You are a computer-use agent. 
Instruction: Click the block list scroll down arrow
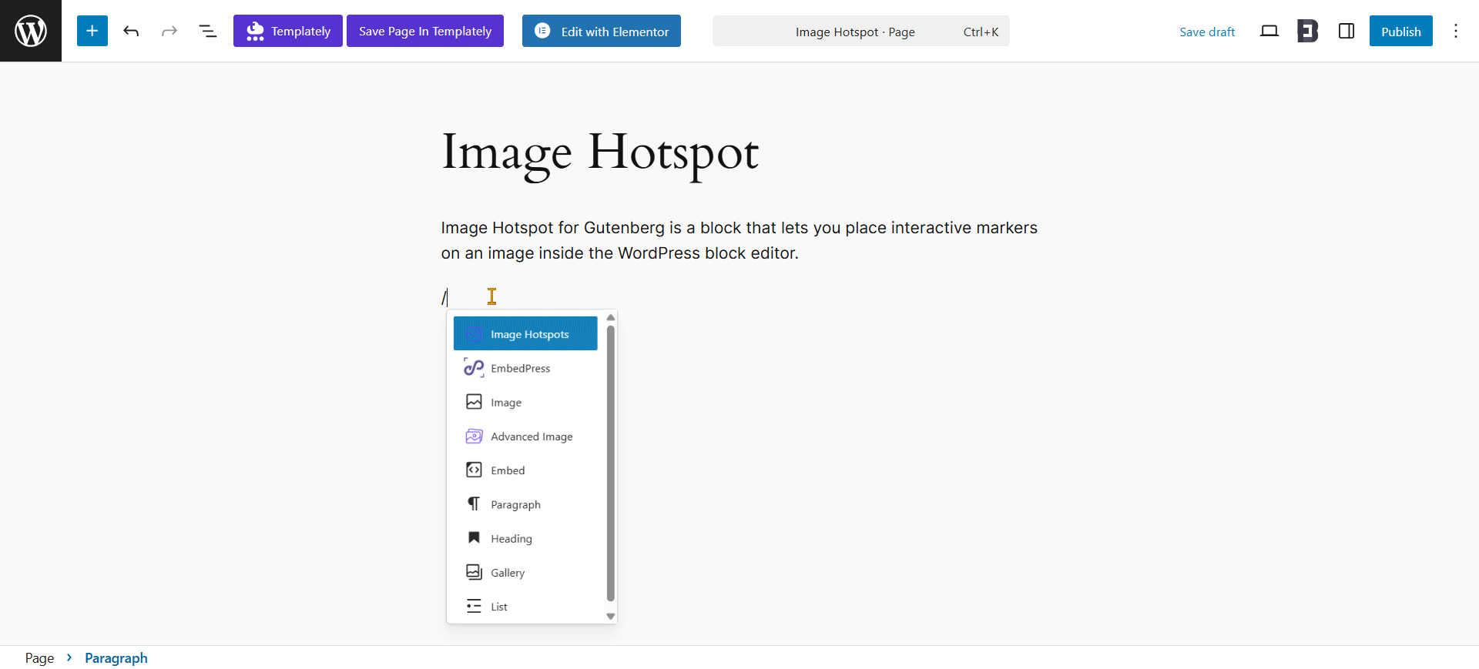tap(611, 616)
